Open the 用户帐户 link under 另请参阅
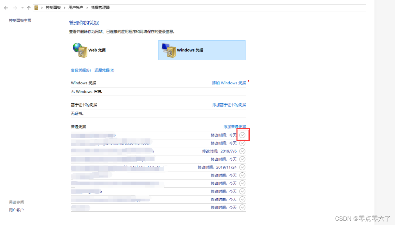395x225 pixels. pyautogui.click(x=16, y=210)
